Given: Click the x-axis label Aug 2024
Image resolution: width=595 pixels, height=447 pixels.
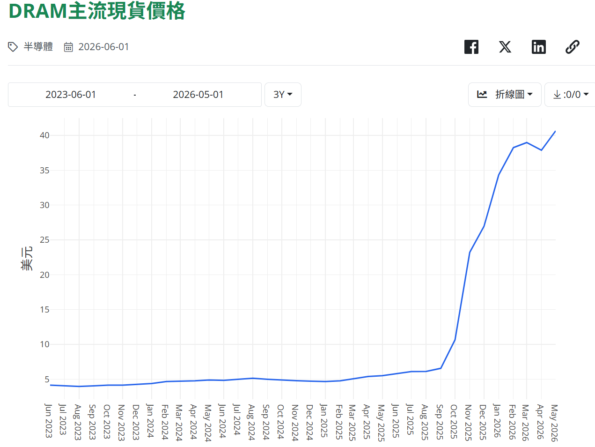Looking at the screenshot, I should 251,422.
